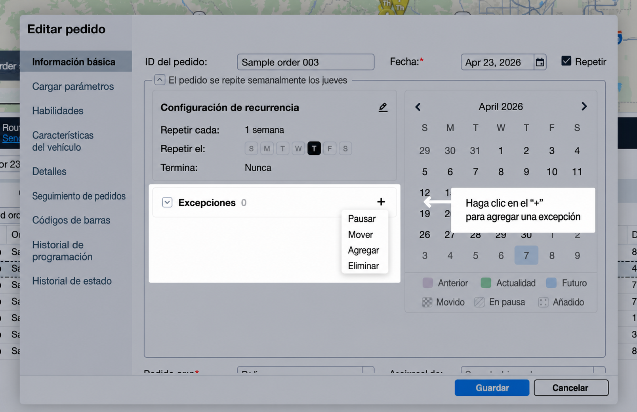Go to Características del vehículo

pos(63,141)
